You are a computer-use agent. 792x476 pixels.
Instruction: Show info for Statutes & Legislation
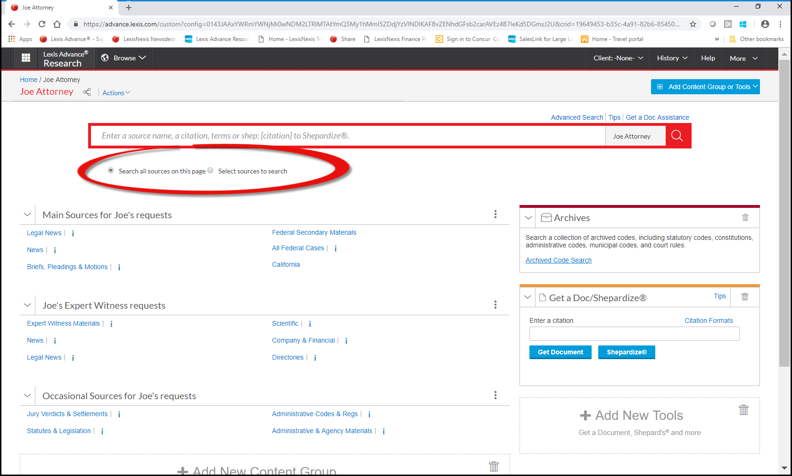102,431
